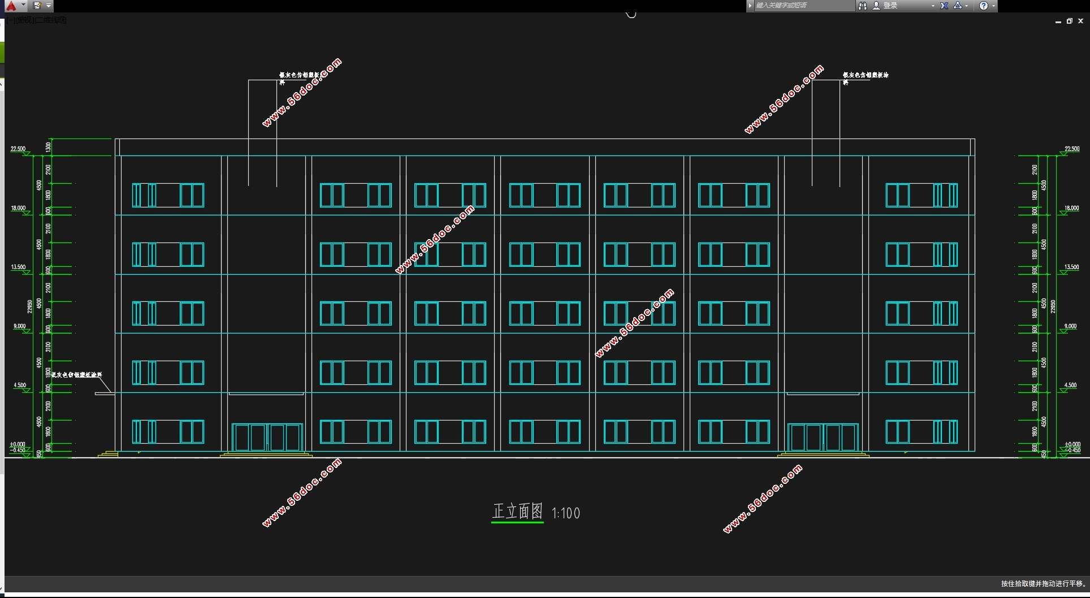Minimize the drawing window
Screen dimensions: 1090x598
pyautogui.click(x=1058, y=21)
